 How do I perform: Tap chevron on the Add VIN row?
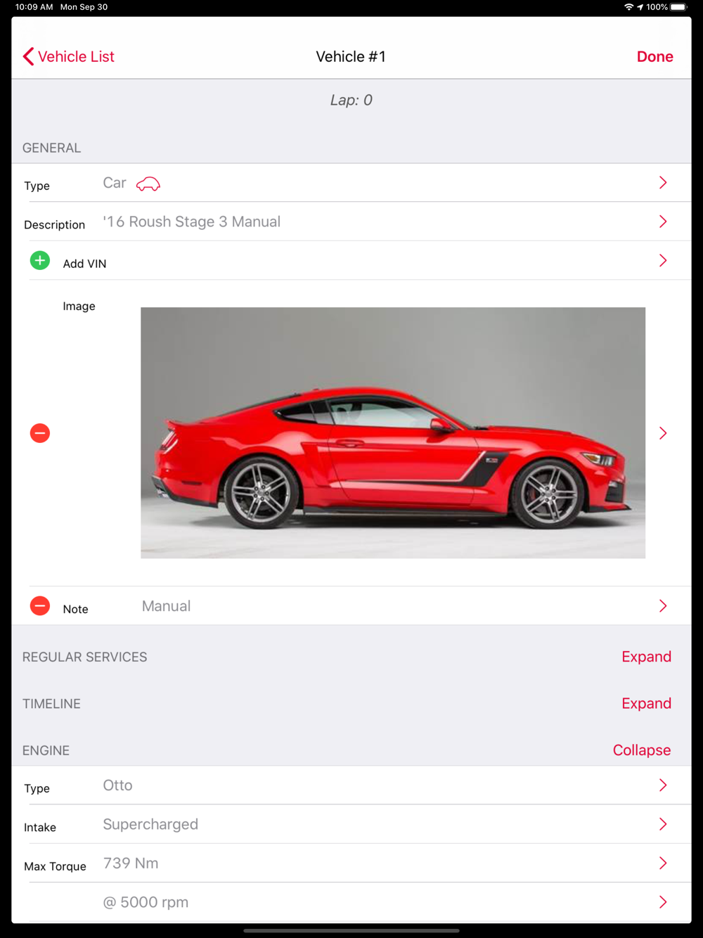pyautogui.click(x=663, y=261)
